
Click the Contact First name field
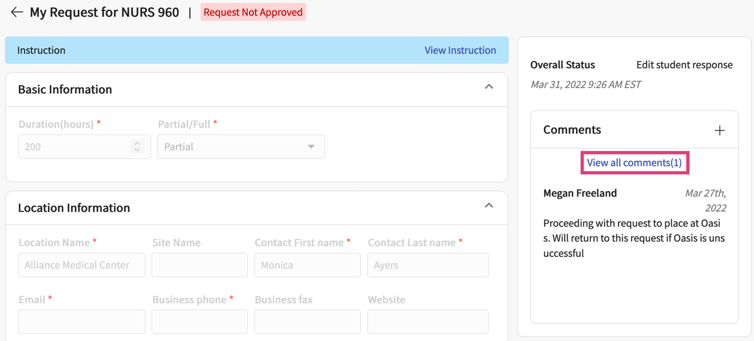(x=307, y=264)
